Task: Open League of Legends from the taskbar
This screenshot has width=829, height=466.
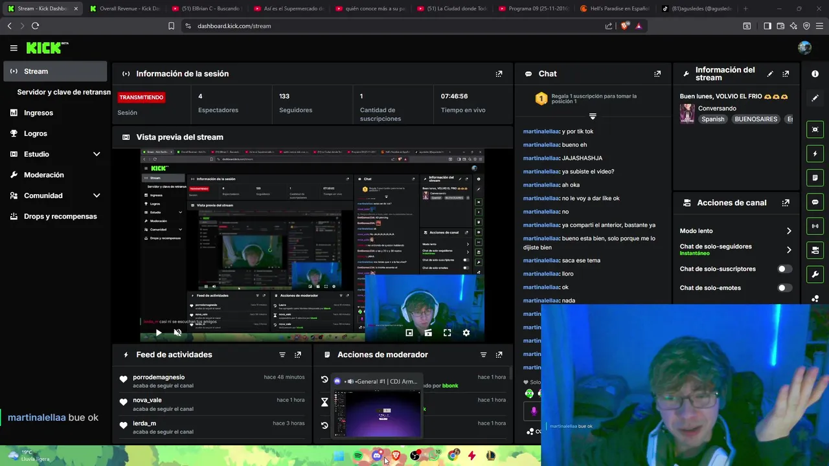Action: tap(491, 456)
